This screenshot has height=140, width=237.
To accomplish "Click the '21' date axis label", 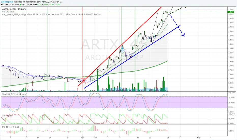I will click(x=50, y=138).
